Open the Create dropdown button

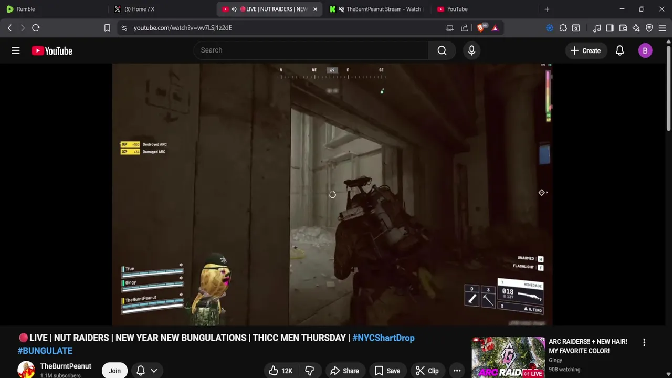[x=586, y=50]
